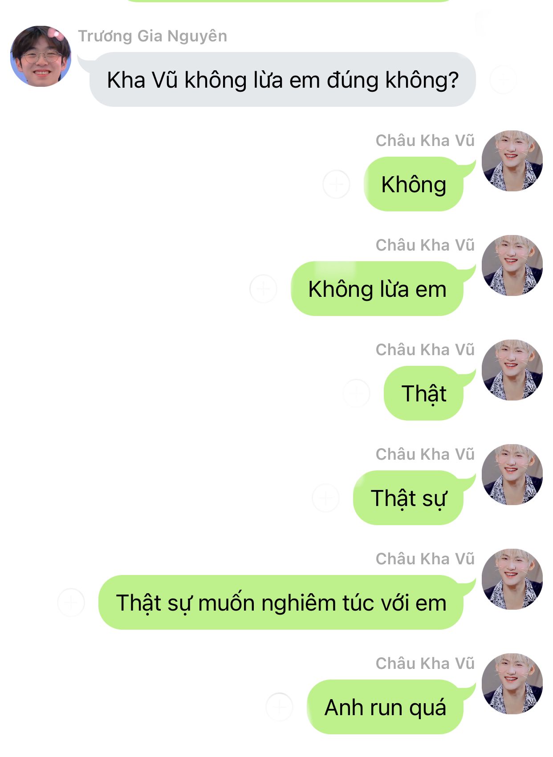The image size is (553, 757).
Task: Select the "Thật sự muốn nghiêm túc với em" bubble
Action: click(281, 602)
